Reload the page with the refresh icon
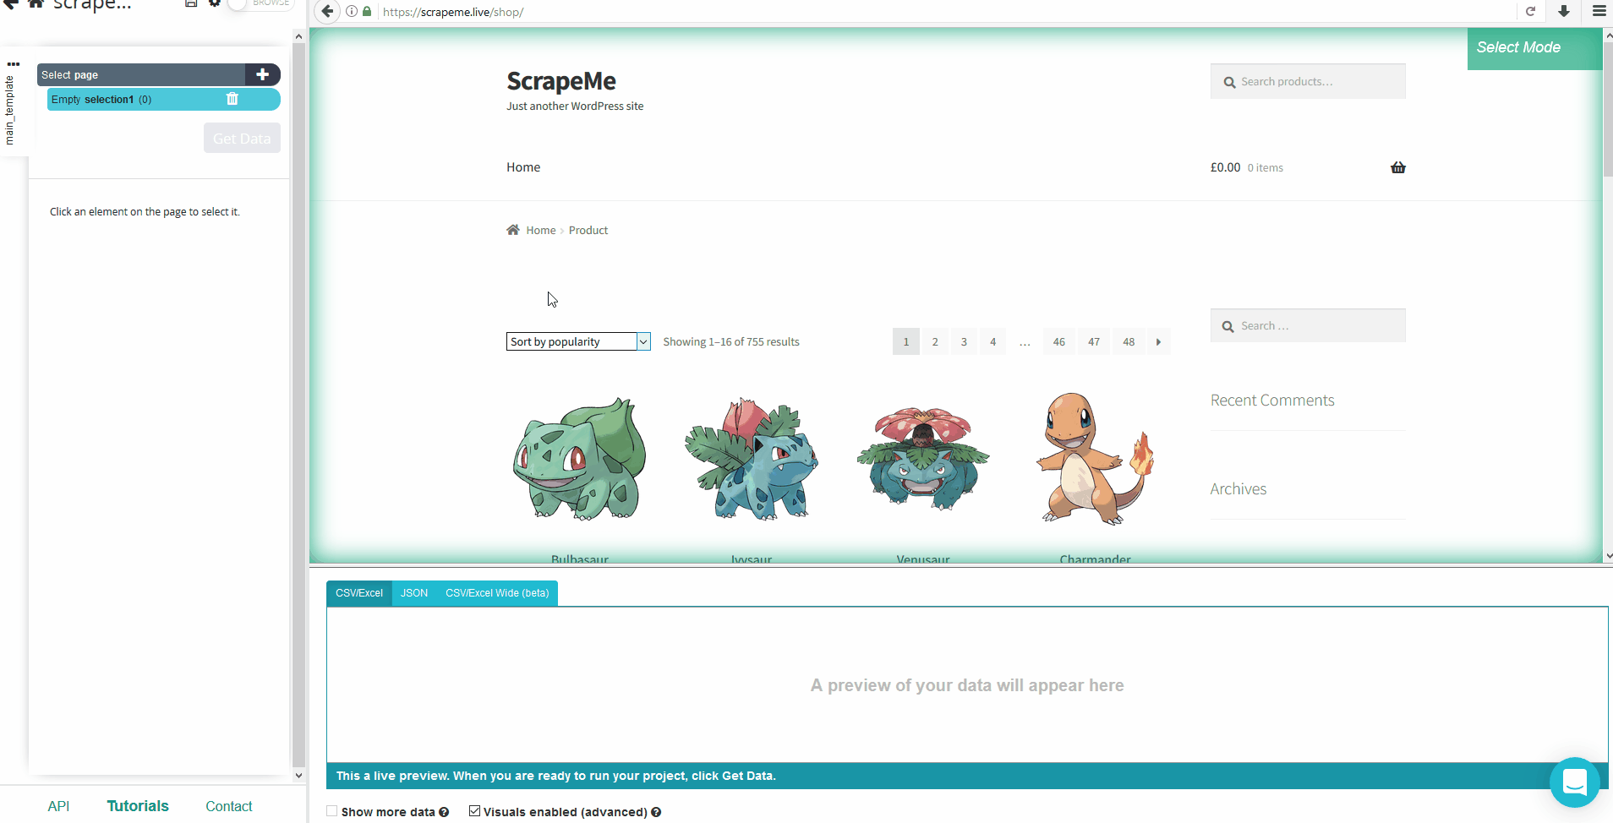The height and width of the screenshot is (823, 1613). coord(1531,12)
